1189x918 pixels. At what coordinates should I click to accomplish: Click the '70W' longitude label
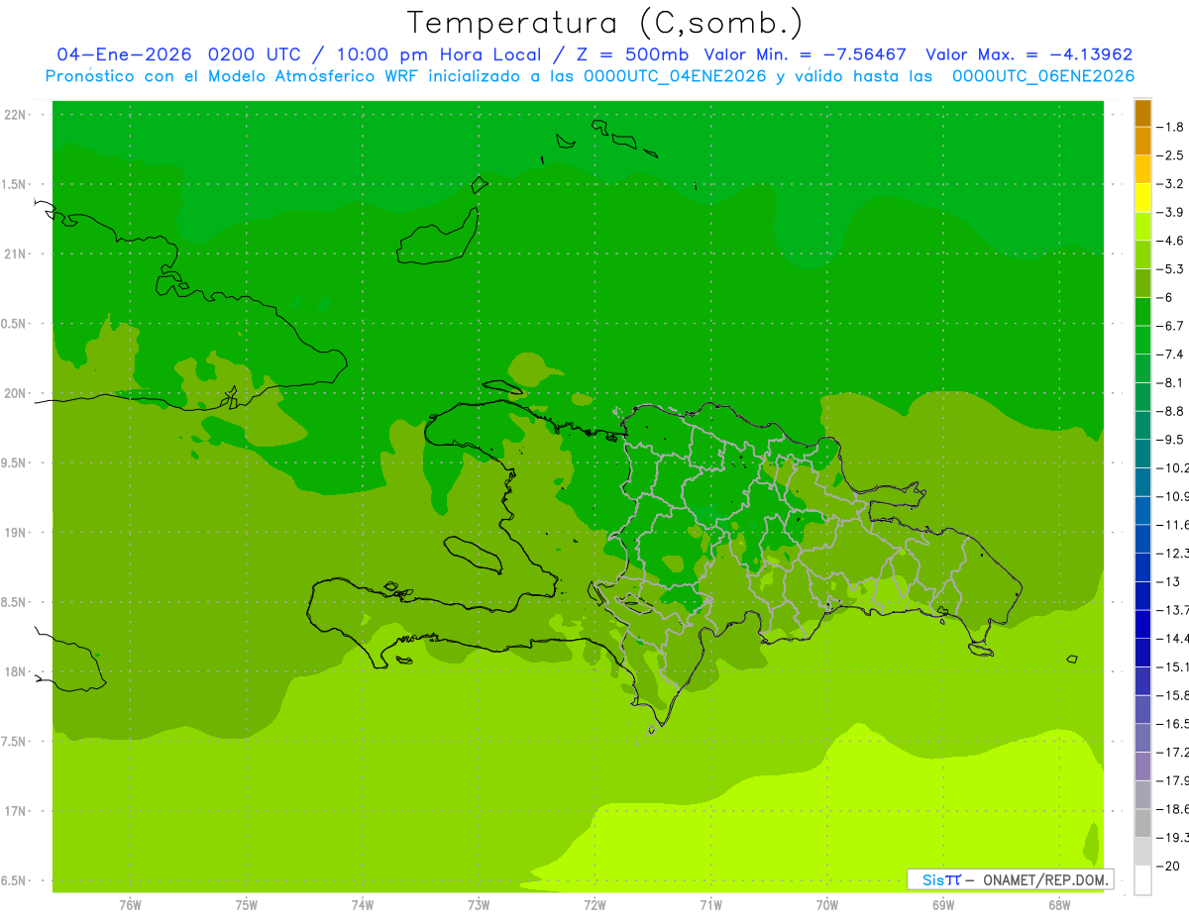pos(827,905)
